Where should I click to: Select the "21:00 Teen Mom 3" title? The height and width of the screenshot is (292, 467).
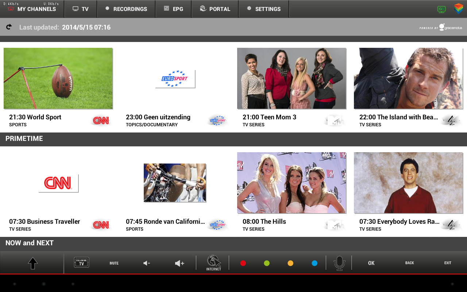[269, 117]
